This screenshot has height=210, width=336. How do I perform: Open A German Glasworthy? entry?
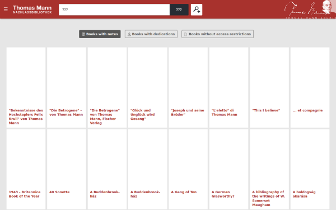[x=223, y=194]
